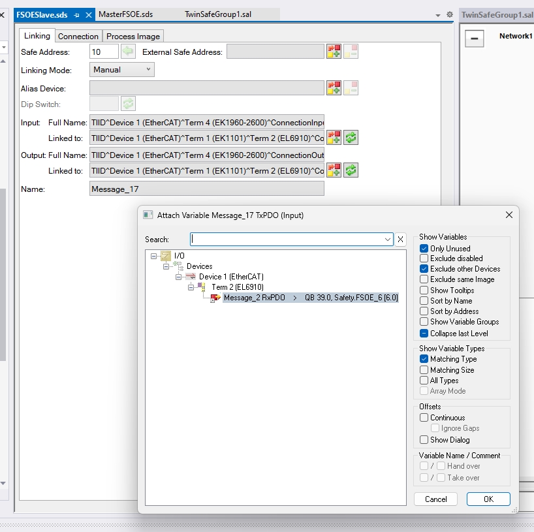Click the Safe Address input field
Image resolution: width=534 pixels, height=532 pixels.
(x=103, y=52)
